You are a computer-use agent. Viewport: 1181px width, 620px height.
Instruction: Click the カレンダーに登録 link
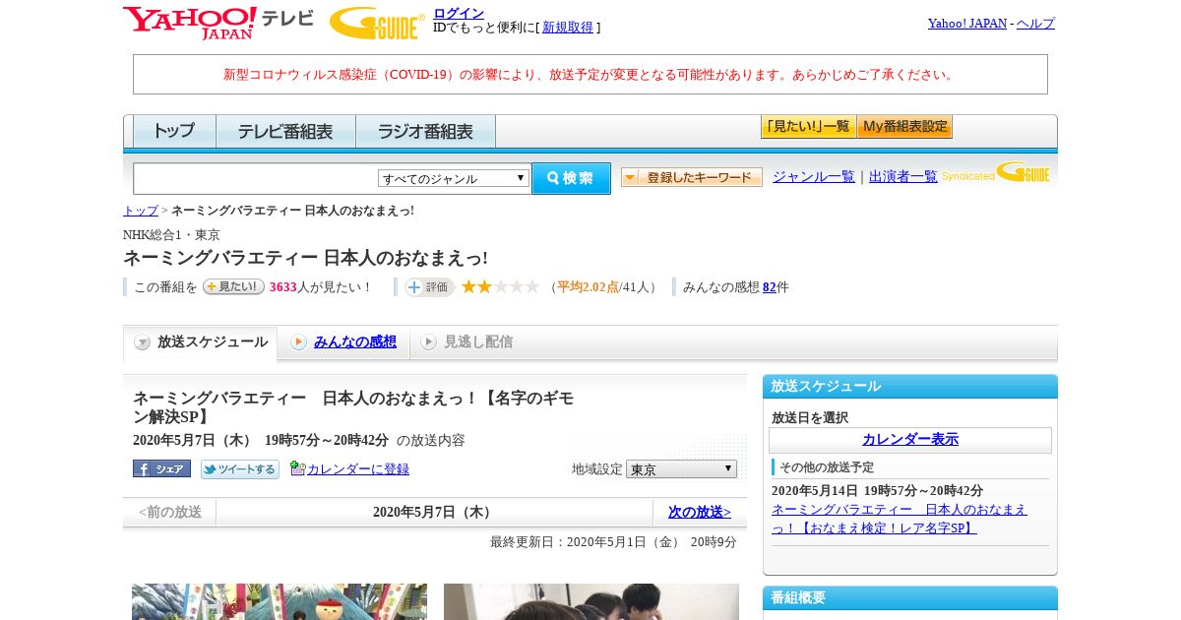[x=358, y=469]
